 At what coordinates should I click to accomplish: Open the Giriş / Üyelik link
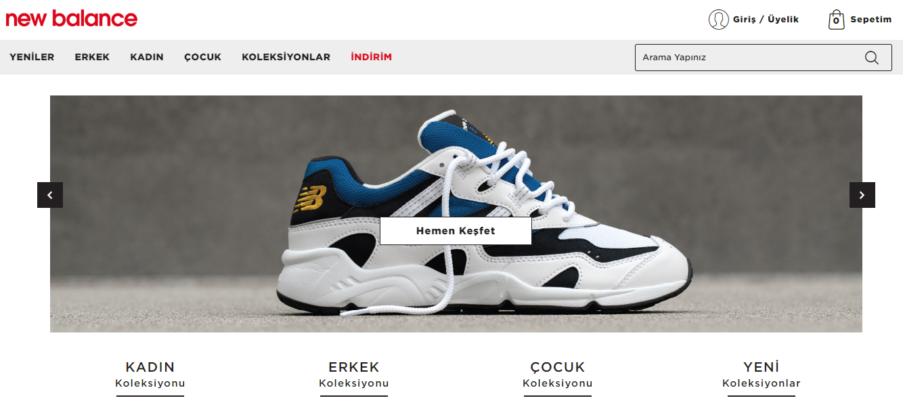pos(766,20)
